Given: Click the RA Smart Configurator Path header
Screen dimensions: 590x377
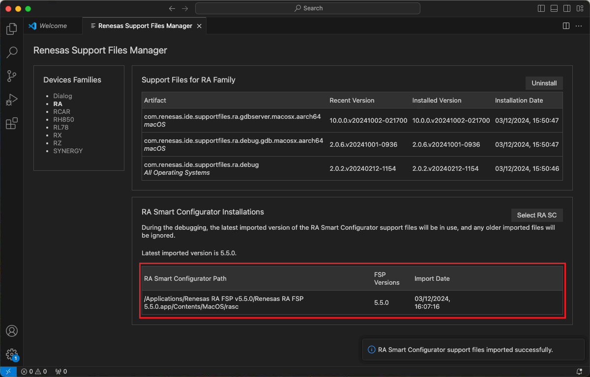Looking at the screenshot, I should click(185, 278).
